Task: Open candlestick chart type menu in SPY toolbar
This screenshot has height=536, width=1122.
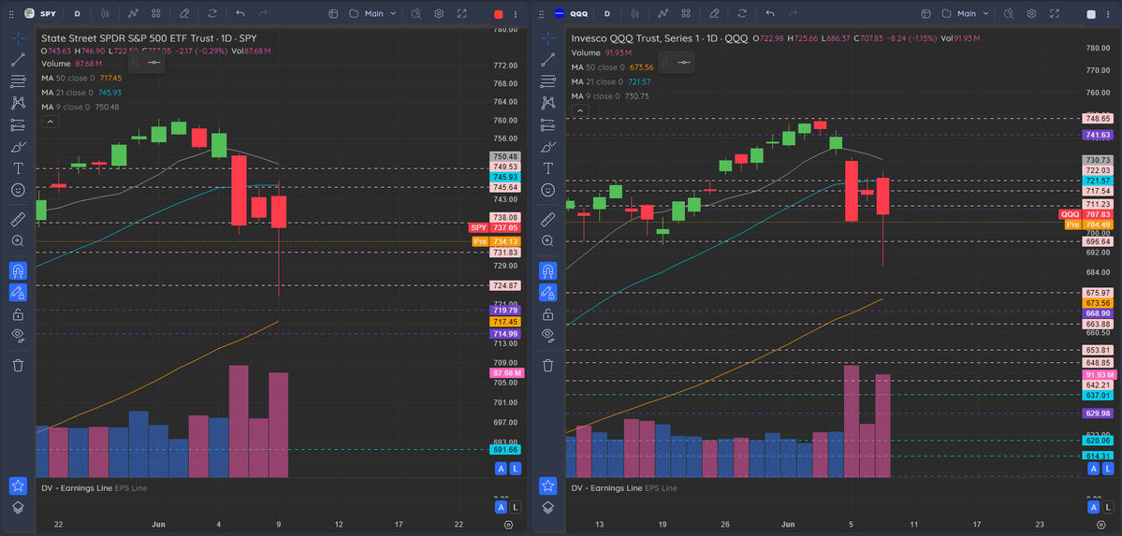Action: click(x=106, y=14)
